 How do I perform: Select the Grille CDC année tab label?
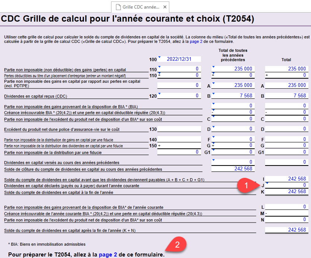pos(141,7)
